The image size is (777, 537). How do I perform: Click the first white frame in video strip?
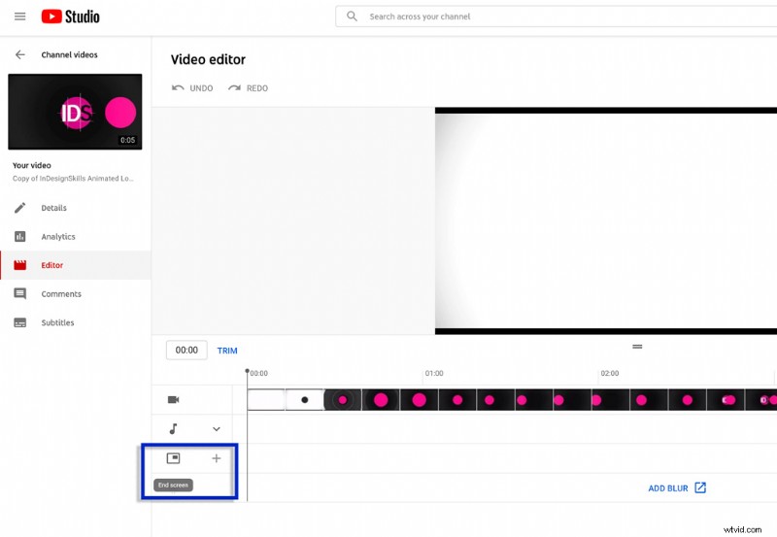click(266, 400)
